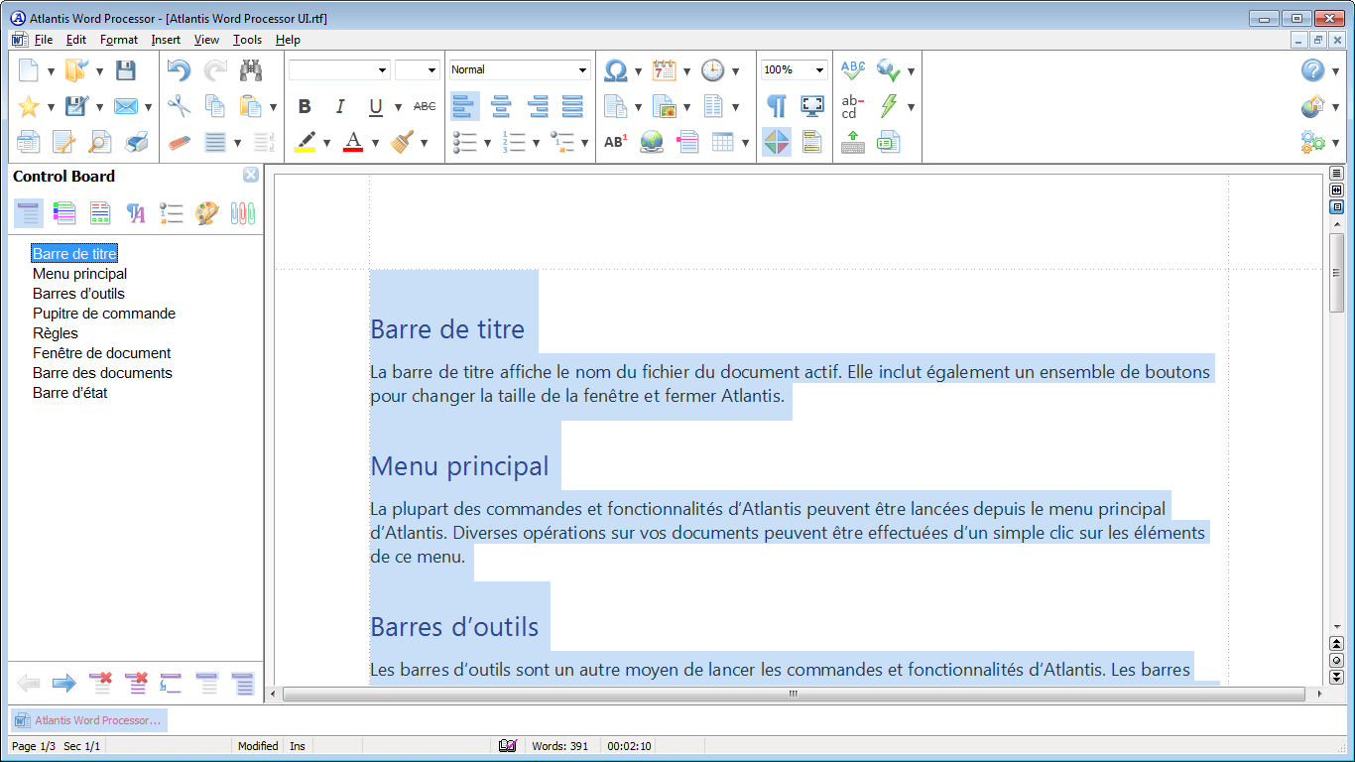This screenshot has width=1355, height=762.
Task: Open the File menu
Action: pyautogui.click(x=43, y=40)
